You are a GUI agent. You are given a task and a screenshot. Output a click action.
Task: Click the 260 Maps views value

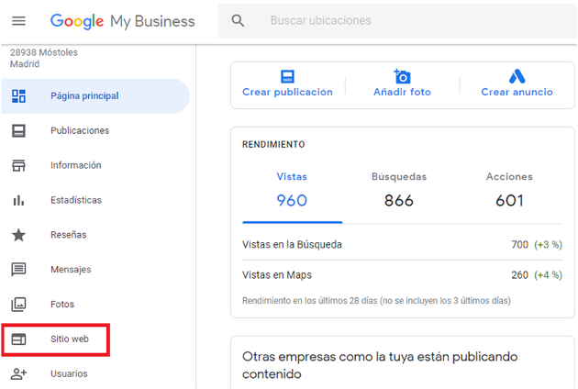520,275
